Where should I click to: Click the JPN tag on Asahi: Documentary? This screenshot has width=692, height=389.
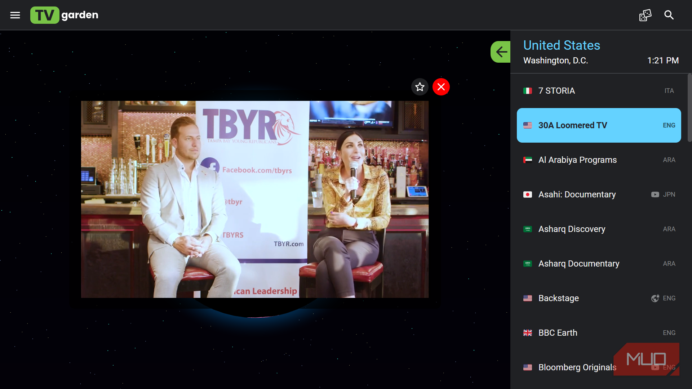(x=669, y=194)
